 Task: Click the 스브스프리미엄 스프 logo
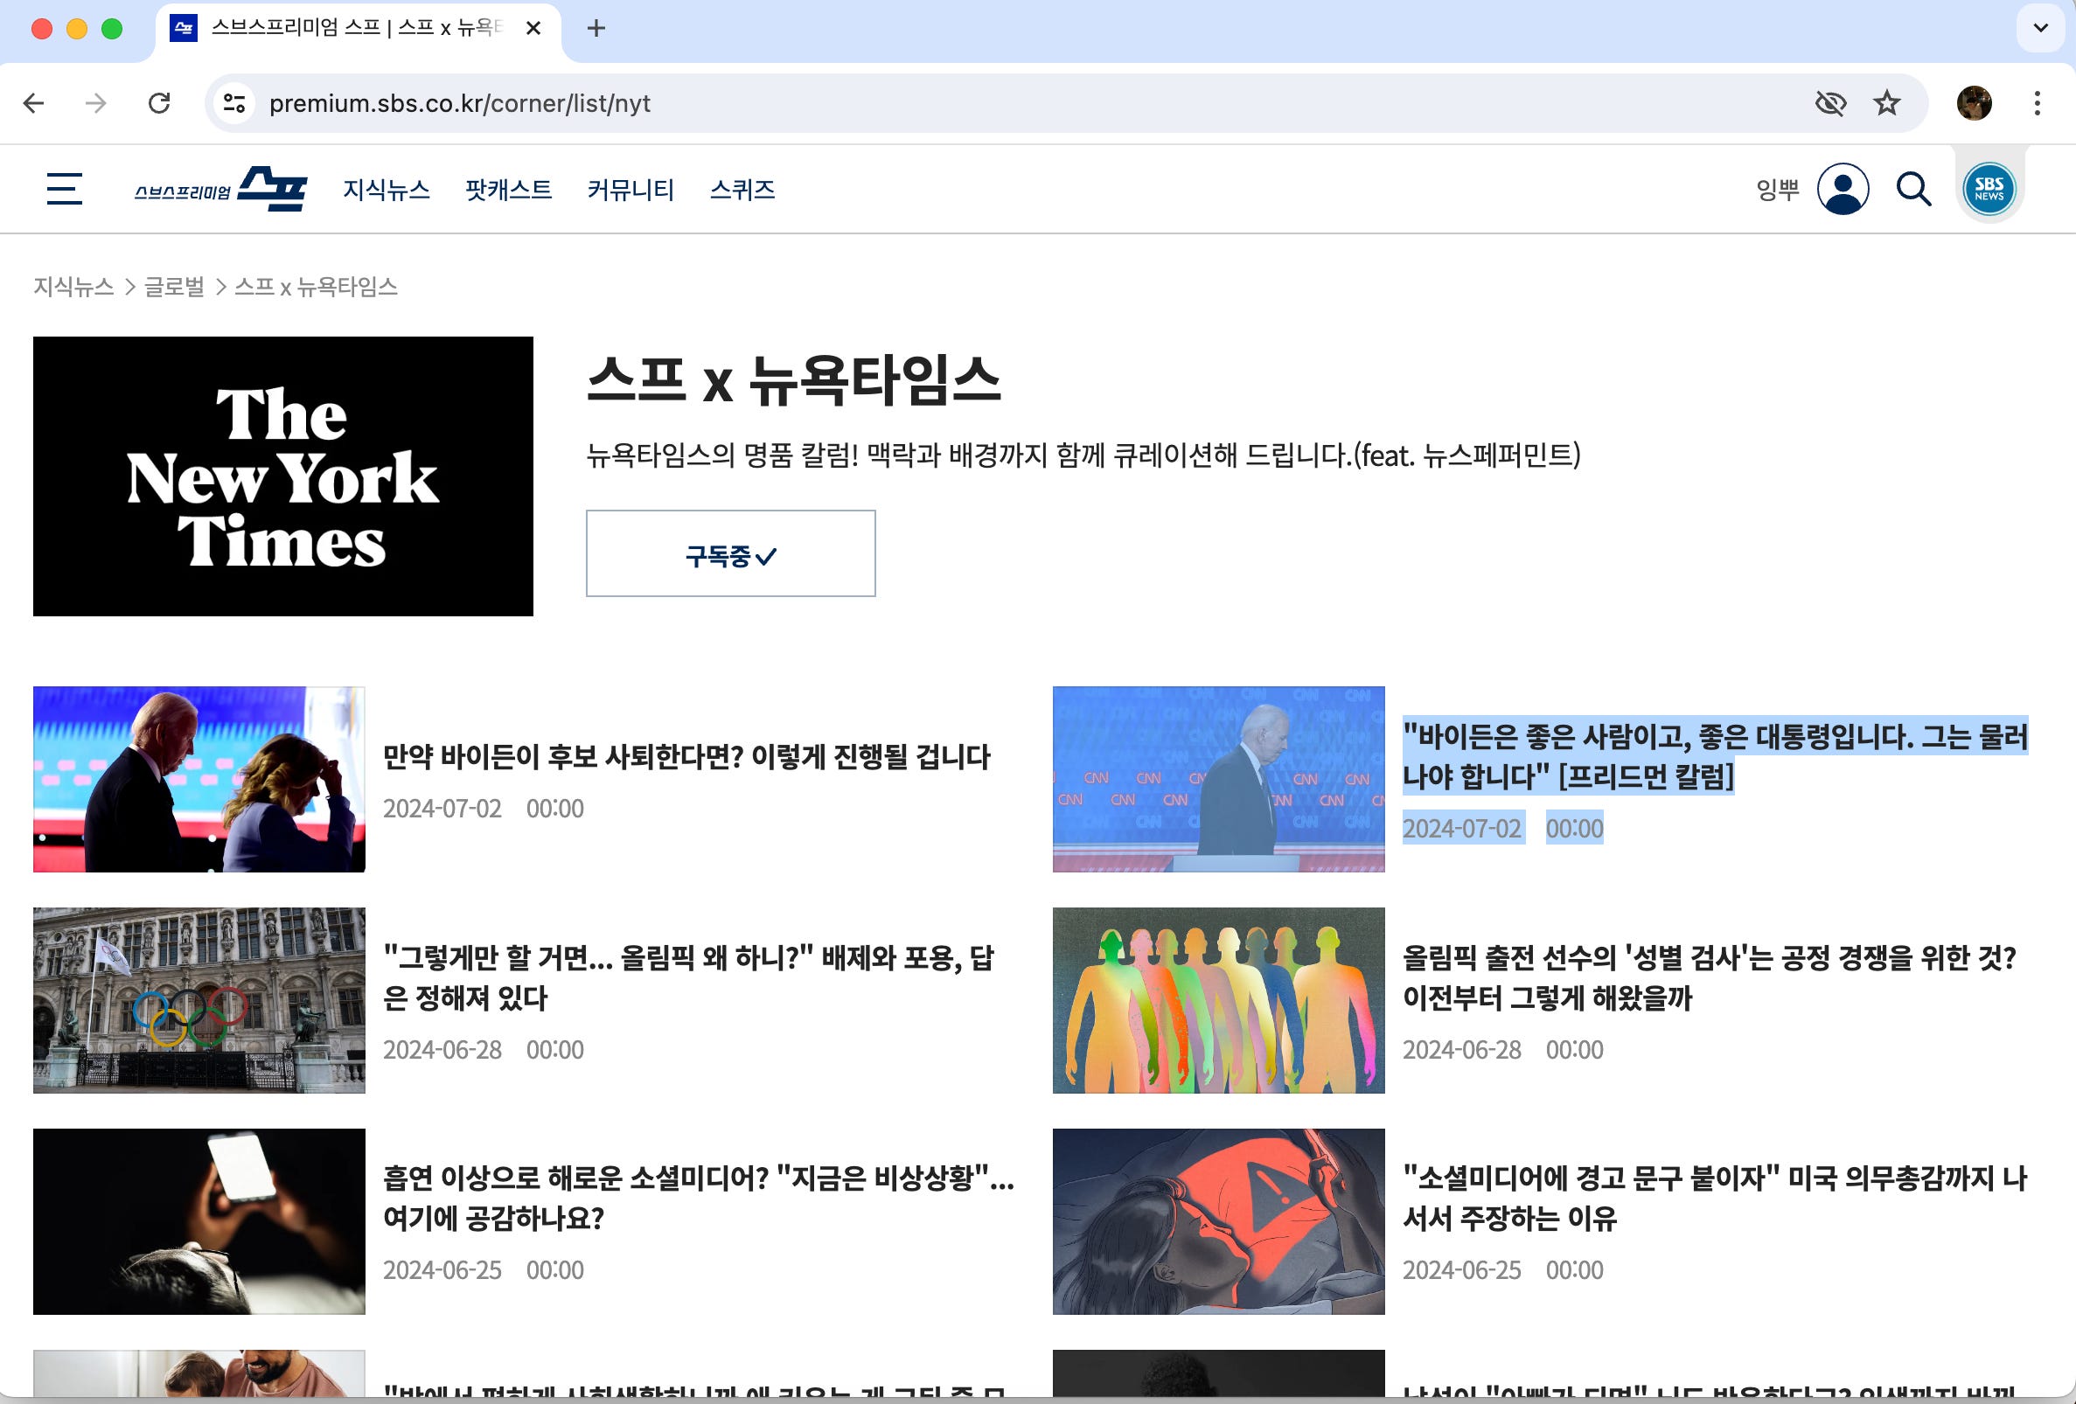pyautogui.click(x=220, y=189)
